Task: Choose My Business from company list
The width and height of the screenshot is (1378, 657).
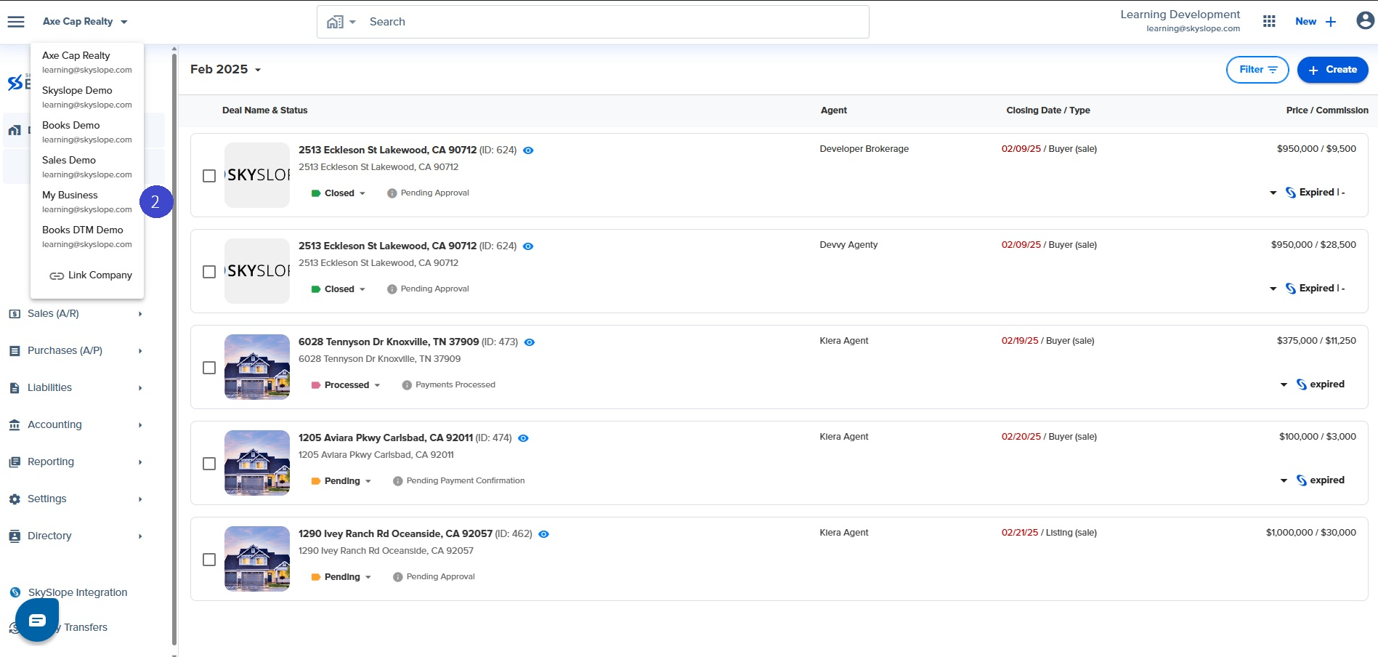Action: pyautogui.click(x=87, y=201)
